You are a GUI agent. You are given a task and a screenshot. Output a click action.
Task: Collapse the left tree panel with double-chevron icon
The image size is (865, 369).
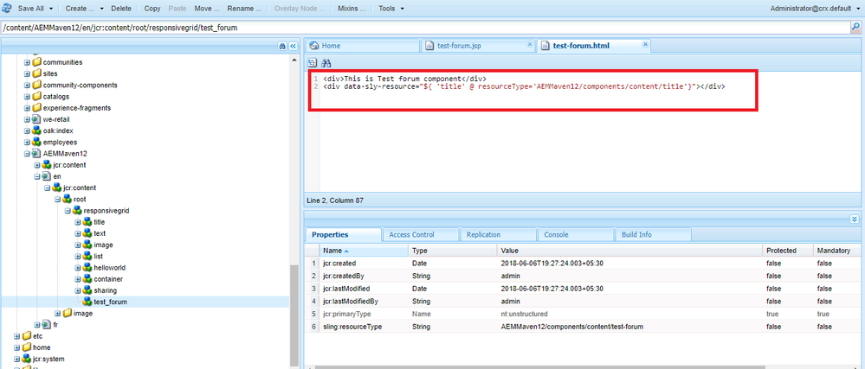(x=294, y=47)
